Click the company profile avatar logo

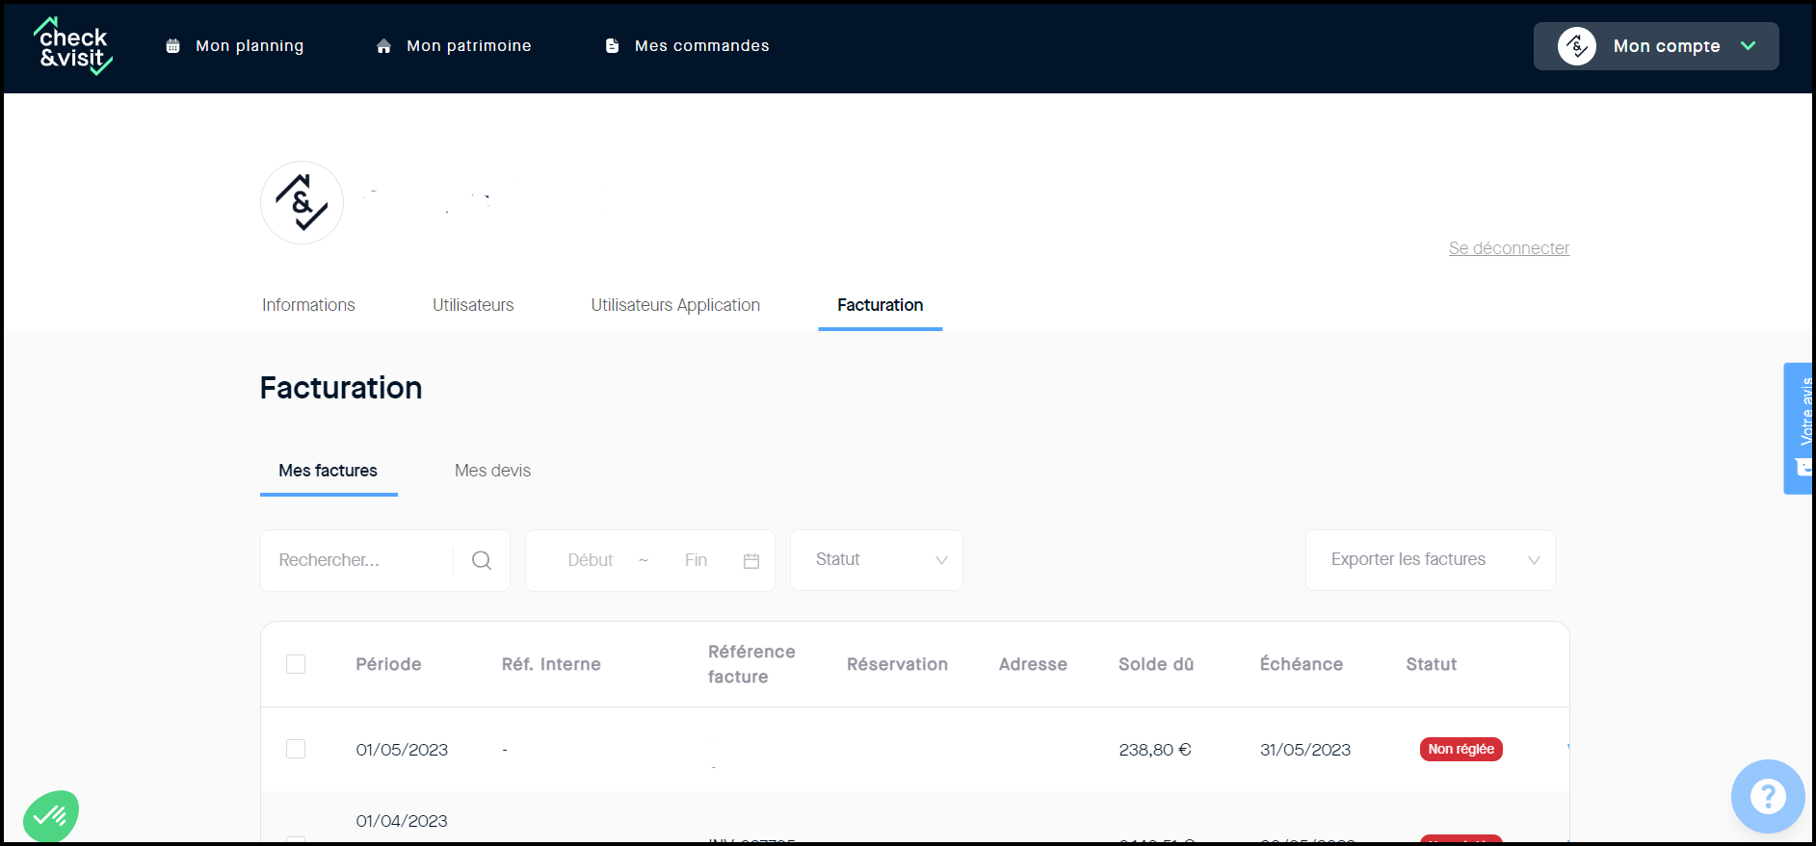pos(302,203)
